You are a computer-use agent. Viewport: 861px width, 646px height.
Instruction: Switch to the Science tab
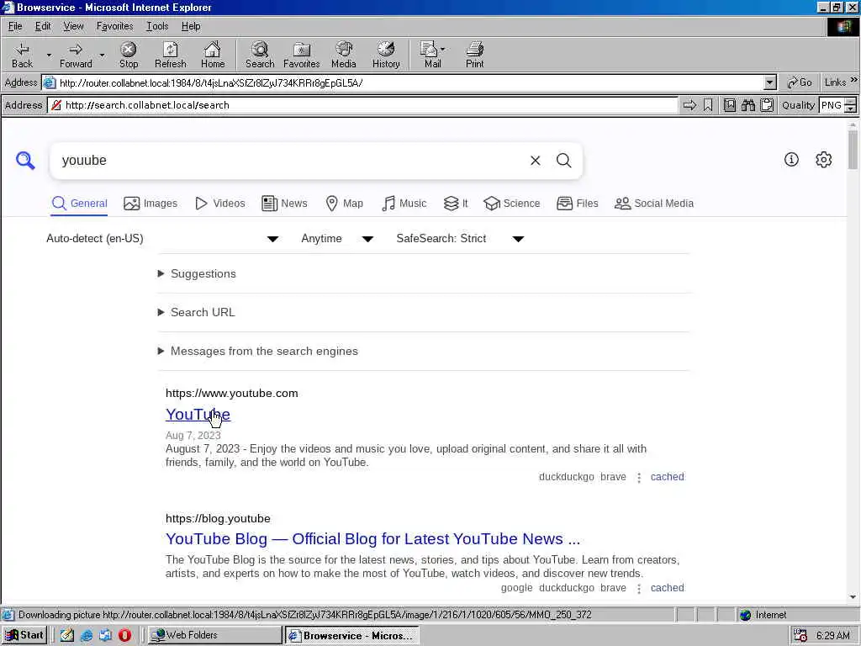pyautogui.click(x=512, y=204)
